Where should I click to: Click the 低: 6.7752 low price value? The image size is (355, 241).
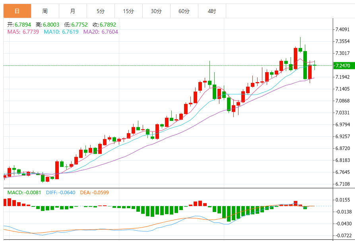pos(76,25)
